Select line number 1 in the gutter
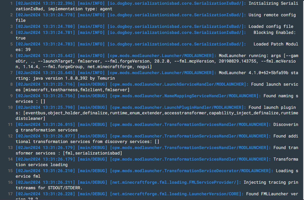The height and width of the screenshot is (200, 304). point(12,3)
